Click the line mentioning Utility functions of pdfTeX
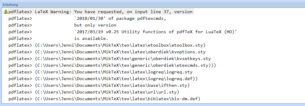Image resolution: width=305 pixels, height=106 pixels. click(123, 32)
